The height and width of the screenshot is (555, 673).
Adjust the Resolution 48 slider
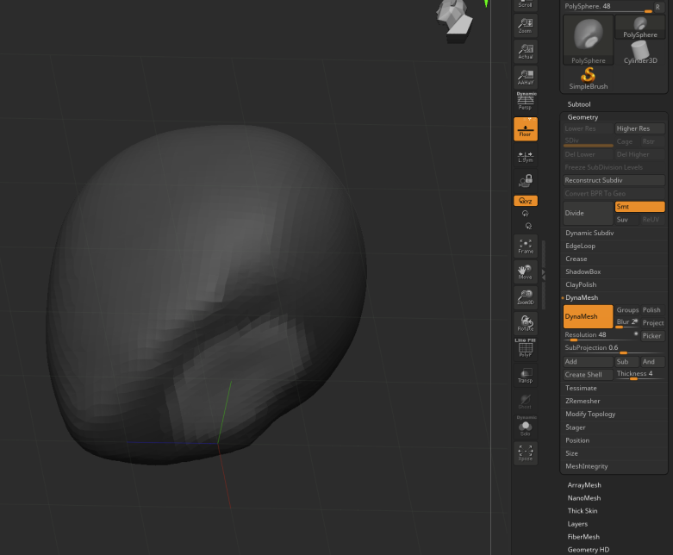pyautogui.click(x=601, y=335)
